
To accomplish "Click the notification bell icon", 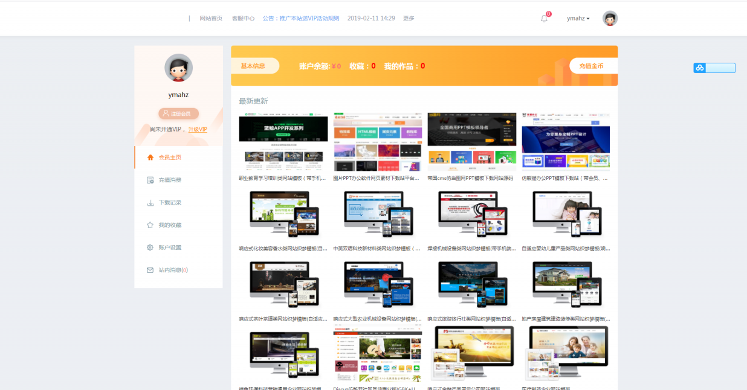I will pos(544,19).
